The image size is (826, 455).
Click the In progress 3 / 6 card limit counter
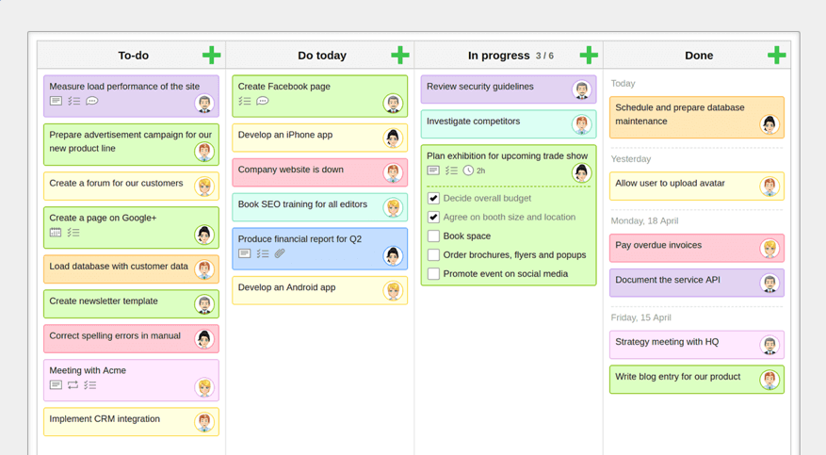[544, 57]
